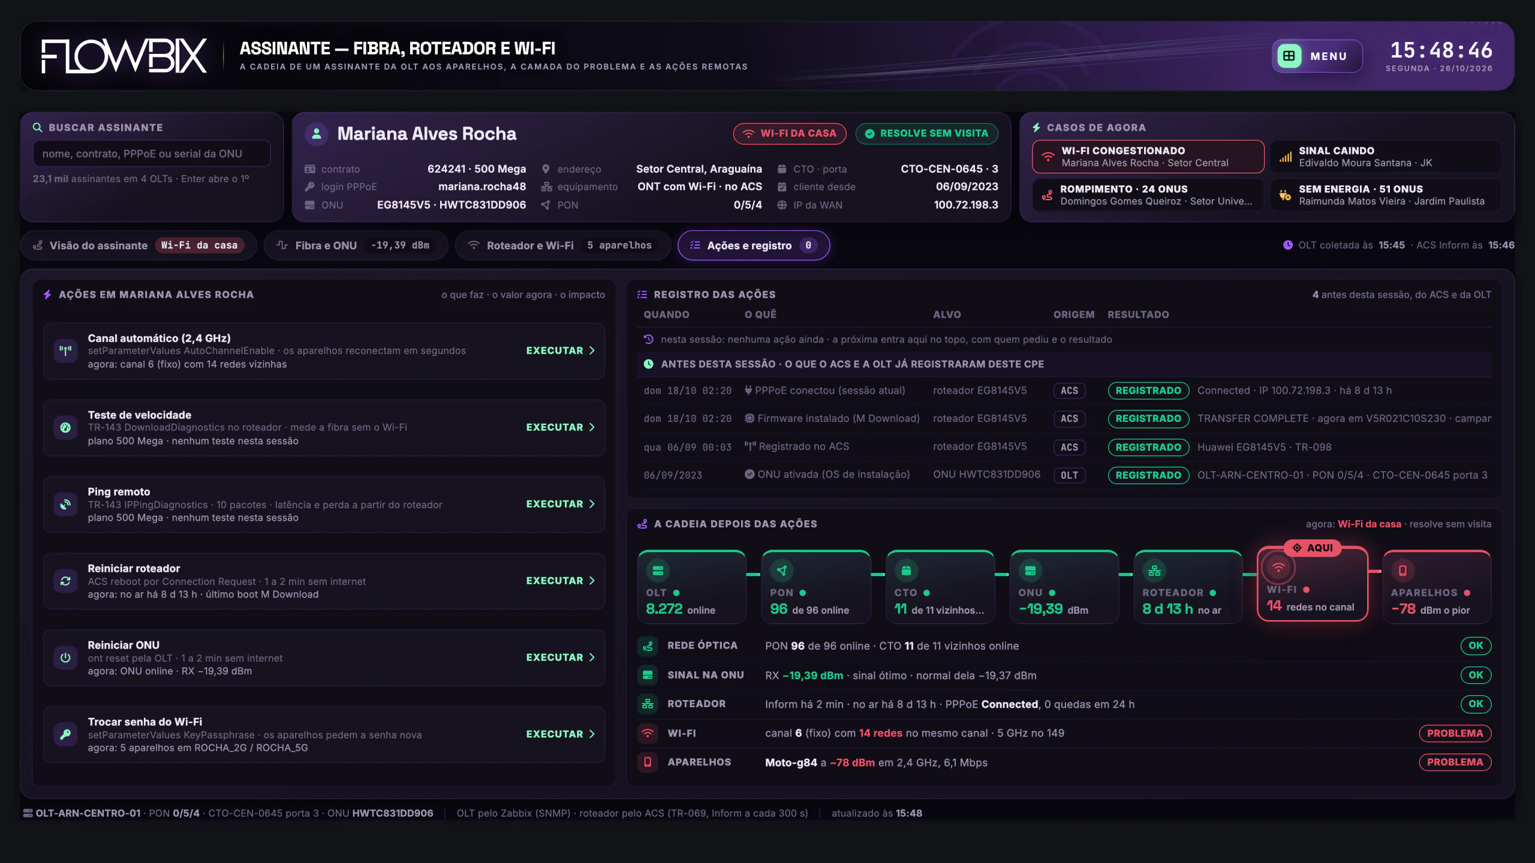Click the OK badge on Rede óptica row
The width and height of the screenshot is (1535, 863).
click(1476, 645)
